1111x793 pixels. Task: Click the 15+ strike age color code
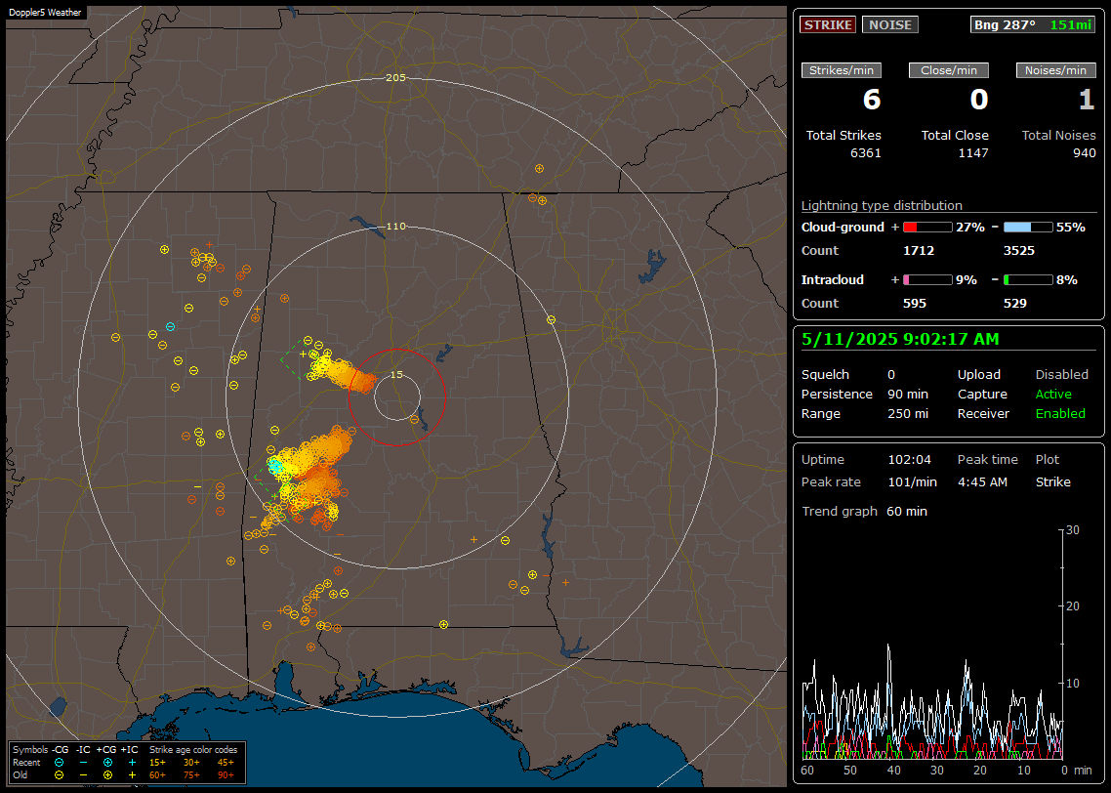point(157,763)
